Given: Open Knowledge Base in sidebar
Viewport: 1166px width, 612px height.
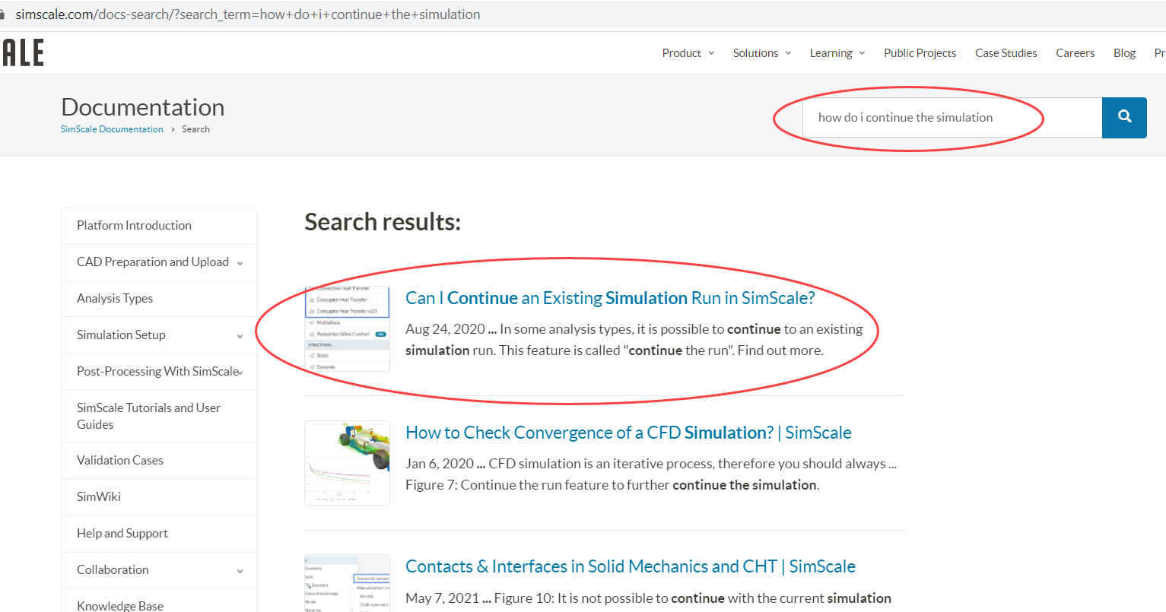Looking at the screenshot, I should [159, 601].
